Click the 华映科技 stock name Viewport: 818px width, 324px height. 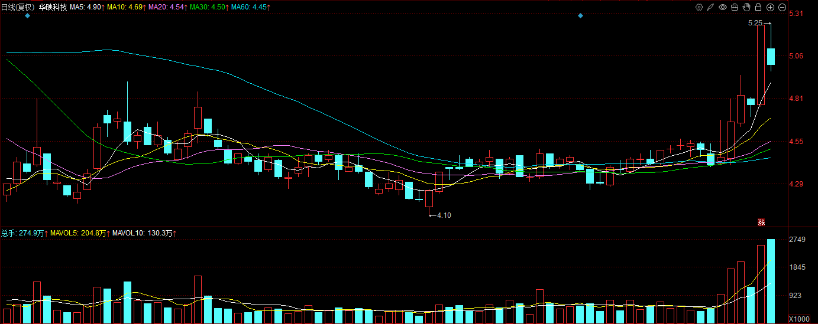[x=53, y=7]
